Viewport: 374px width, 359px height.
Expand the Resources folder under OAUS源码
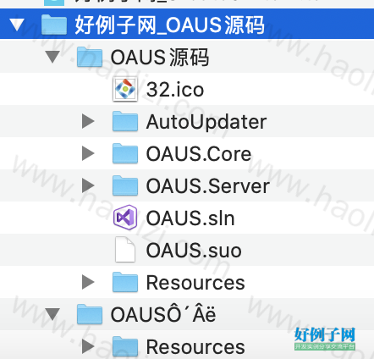pos(88,282)
